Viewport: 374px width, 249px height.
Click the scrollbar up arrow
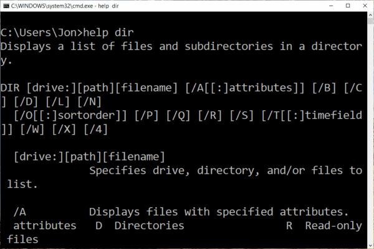pos(370,15)
